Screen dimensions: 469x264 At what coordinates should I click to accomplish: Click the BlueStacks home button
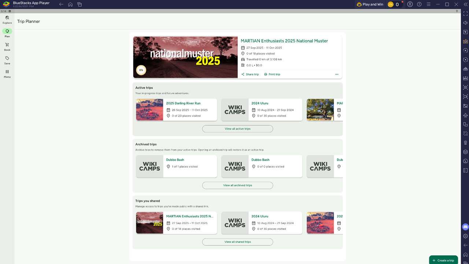point(70,4)
